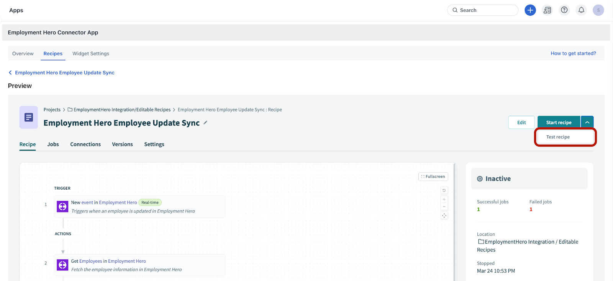Reset the canvas view with the rotate icon
The width and height of the screenshot is (613, 281).
point(444,190)
